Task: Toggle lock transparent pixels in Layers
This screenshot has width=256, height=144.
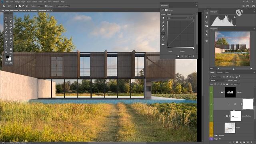Action: tap(215, 84)
